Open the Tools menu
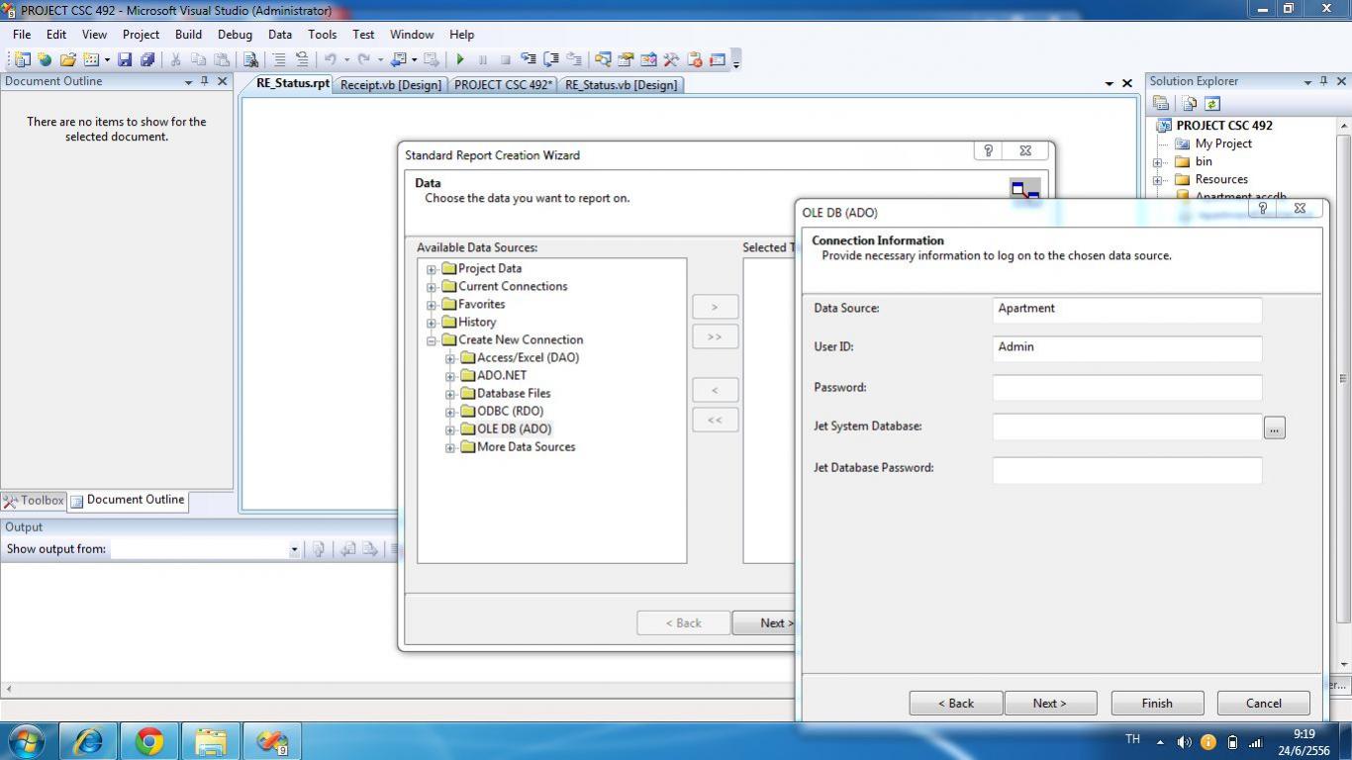Image resolution: width=1352 pixels, height=760 pixels. (322, 34)
